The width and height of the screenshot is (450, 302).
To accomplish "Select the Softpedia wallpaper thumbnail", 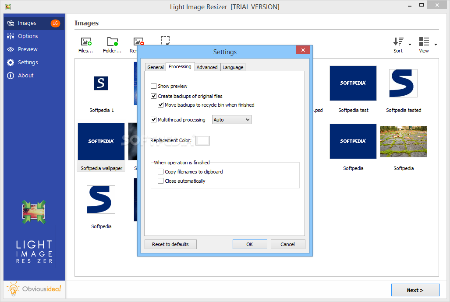I will tap(101, 142).
